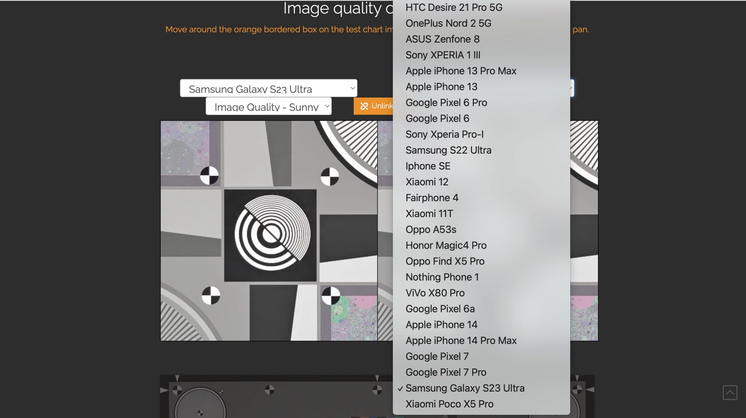
Task: Select Honor Magic4 Pro option
Action: (x=446, y=245)
